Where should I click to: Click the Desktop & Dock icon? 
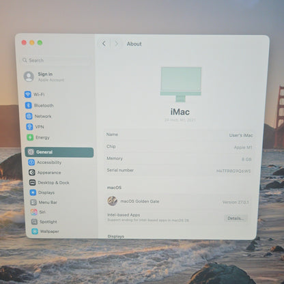click(32, 182)
